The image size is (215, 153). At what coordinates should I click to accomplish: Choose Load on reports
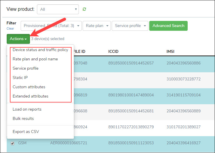(40, 109)
